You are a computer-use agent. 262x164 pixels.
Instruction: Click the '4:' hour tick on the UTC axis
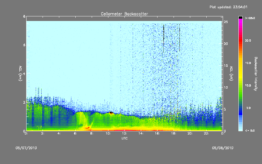pyautogui.click(x=59, y=133)
